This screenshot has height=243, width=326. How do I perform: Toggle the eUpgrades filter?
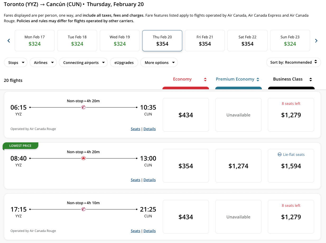click(x=124, y=63)
